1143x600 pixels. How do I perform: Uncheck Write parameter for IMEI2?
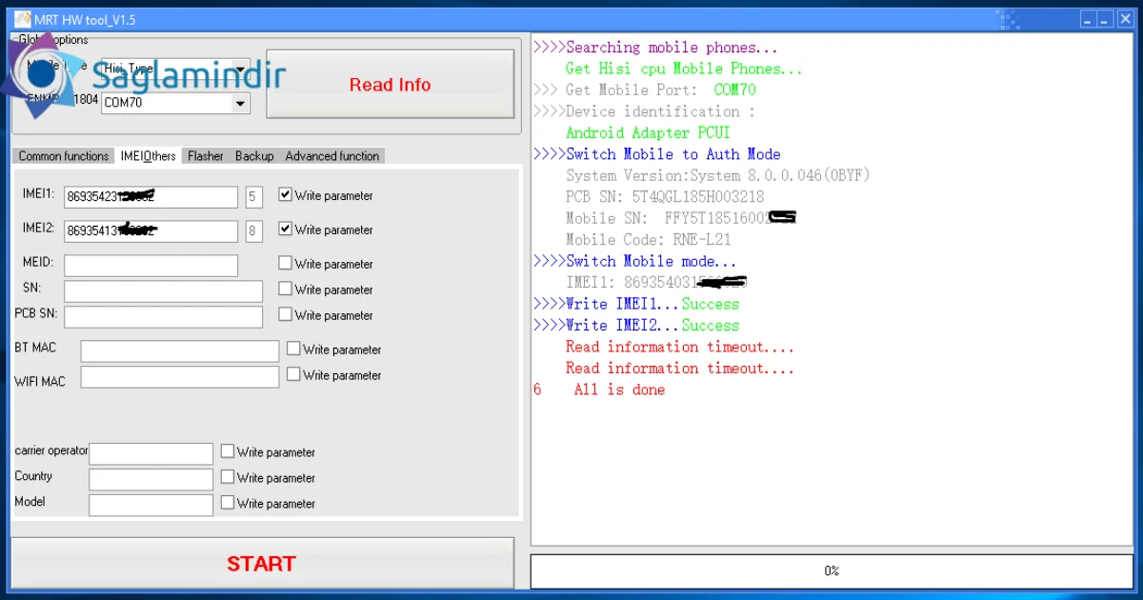[285, 230]
